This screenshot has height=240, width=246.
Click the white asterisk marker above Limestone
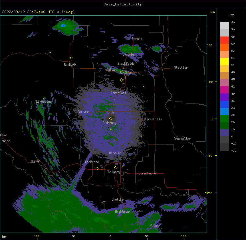point(44,99)
